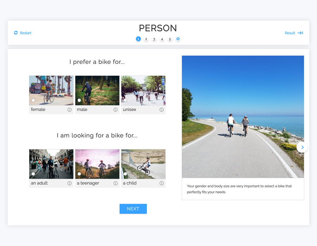
Task: Click the PERSON heading
Action: (x=158, y=28)
